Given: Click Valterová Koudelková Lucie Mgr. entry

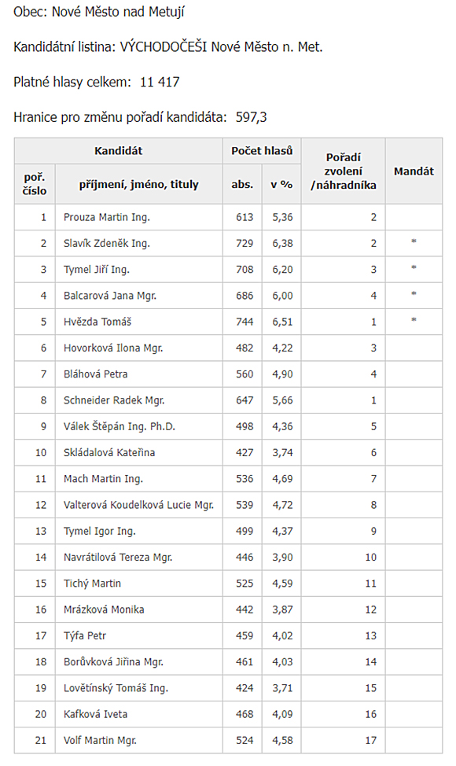Looking at the screenshot, I should [x=138, y=505].
